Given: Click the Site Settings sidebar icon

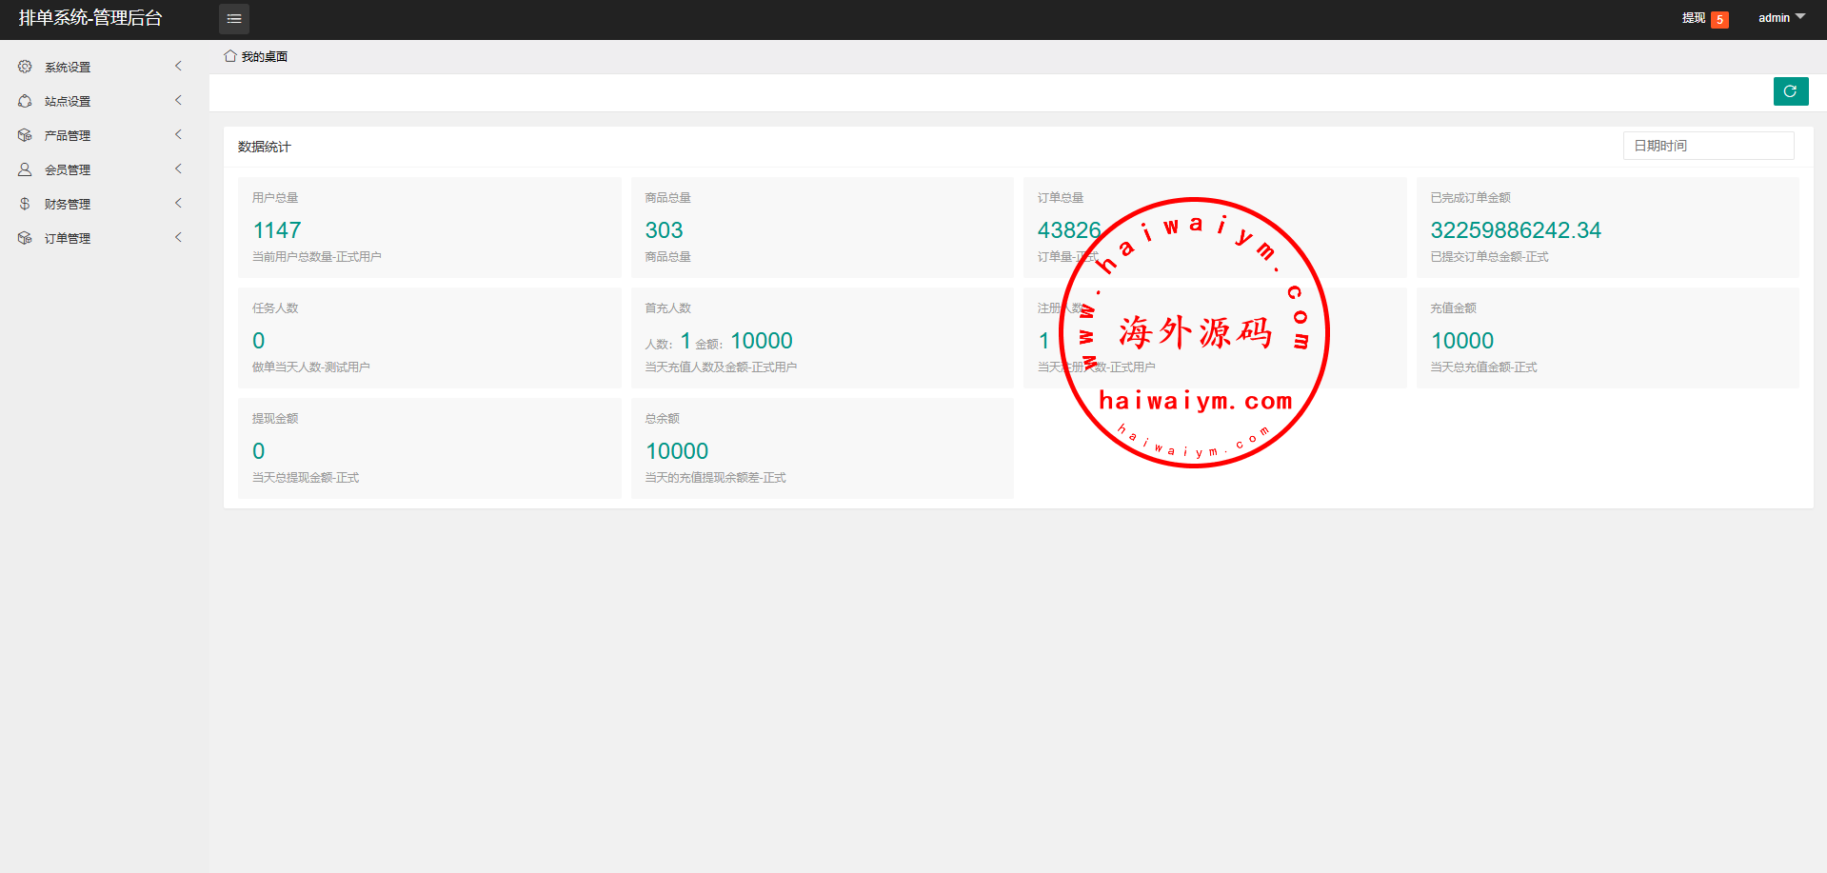Looking at the screenshot, I should (25, 101).
